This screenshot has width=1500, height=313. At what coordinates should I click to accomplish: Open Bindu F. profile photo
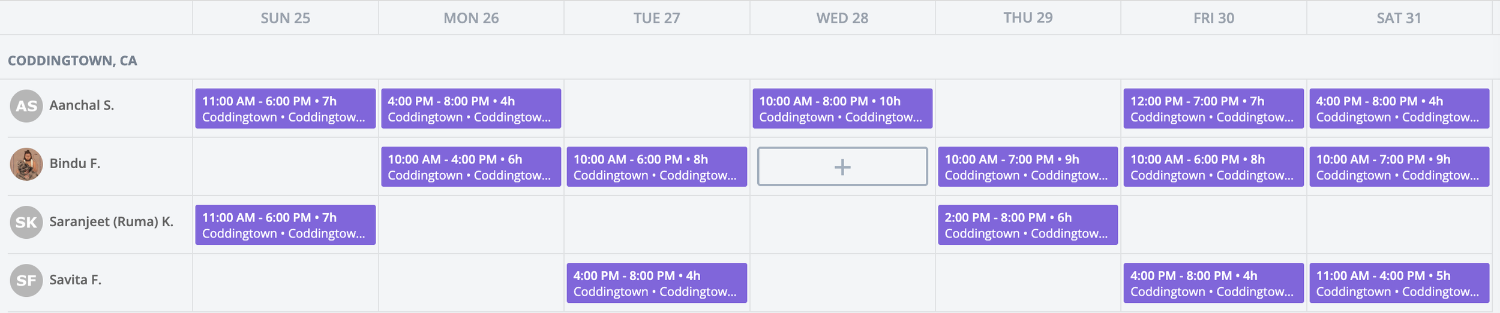click(x=26, y=164)
